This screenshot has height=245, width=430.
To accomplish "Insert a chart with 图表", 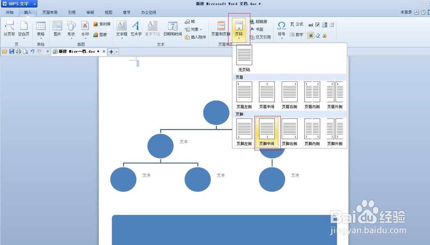I will [x=100, y=35].
